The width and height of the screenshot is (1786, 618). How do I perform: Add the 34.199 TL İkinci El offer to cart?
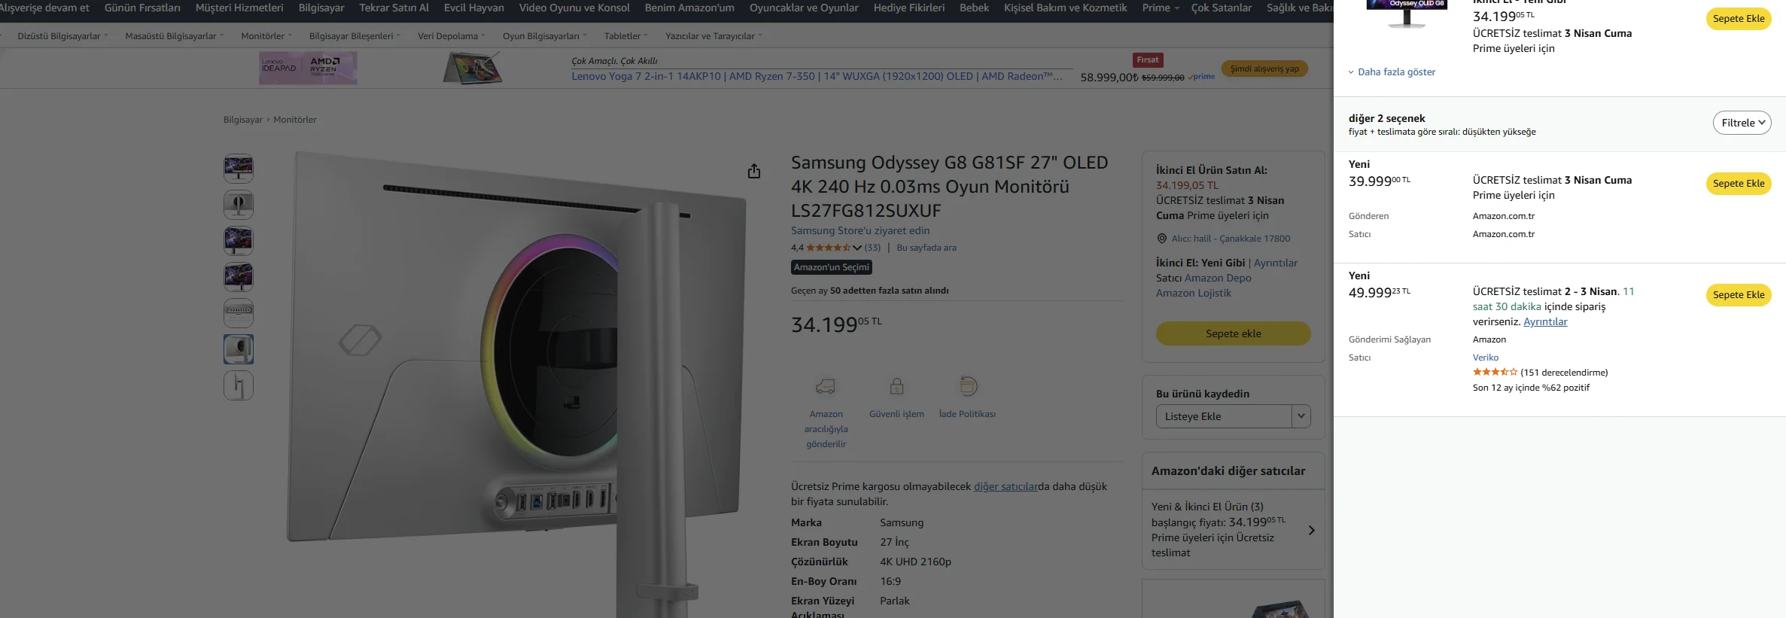1739,19
